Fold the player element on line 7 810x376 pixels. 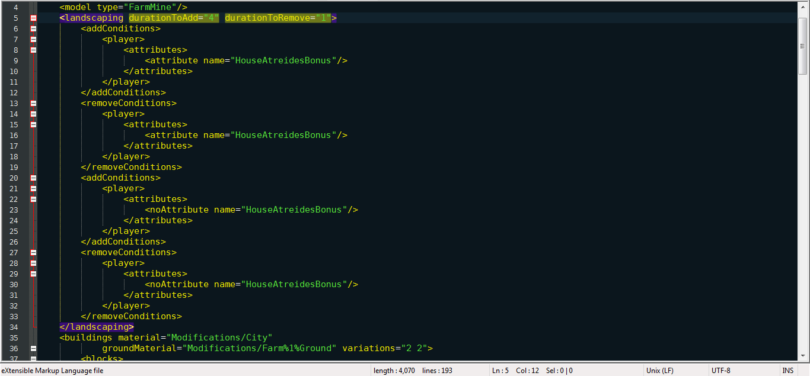pyautogui.click(x=33, y=39)
